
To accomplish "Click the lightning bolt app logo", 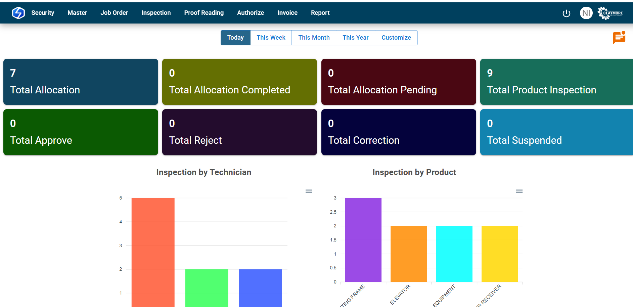I will pyautogui.click(x=18, y=13).
